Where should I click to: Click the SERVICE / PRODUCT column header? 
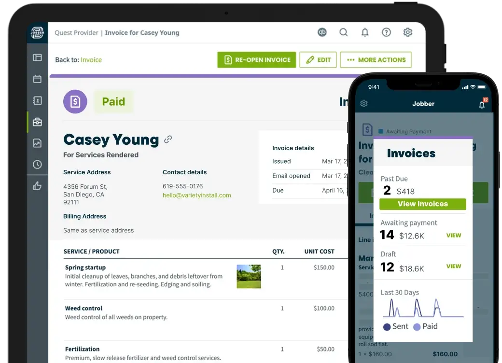[x=92, y=251]
